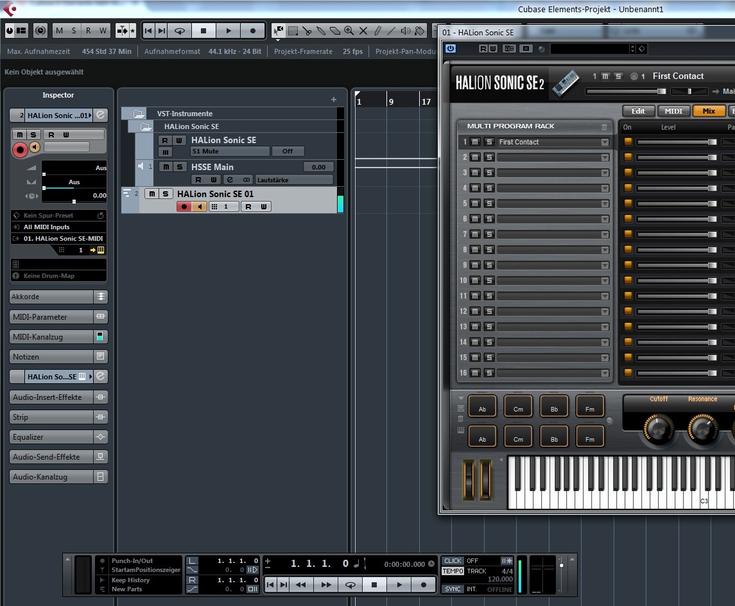Screen dimensions: 735x606
Task: Select the Color paint bucket tool
Action: tap(420, 31)
